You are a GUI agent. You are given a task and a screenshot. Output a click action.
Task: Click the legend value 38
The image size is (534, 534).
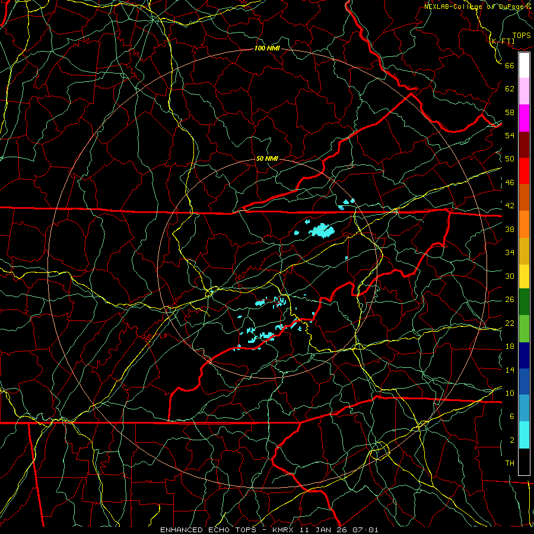pyautogui.click(x=510, y=229)
